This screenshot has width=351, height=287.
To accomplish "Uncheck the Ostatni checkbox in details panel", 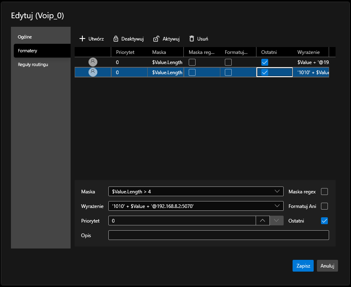I will pos(324,221).
